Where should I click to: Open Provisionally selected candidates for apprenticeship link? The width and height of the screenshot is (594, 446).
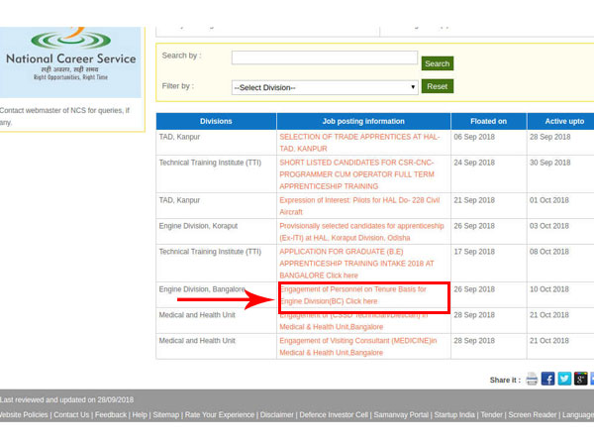(361, 232)
